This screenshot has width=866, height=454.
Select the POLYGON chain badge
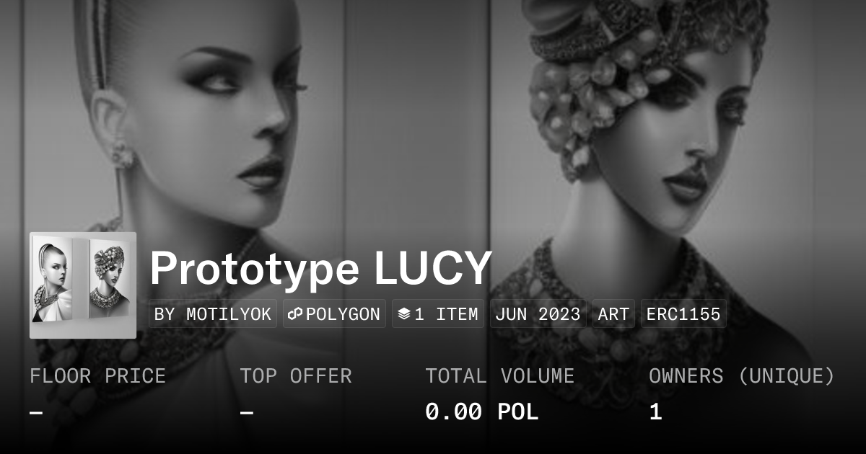tap(334, 314)
